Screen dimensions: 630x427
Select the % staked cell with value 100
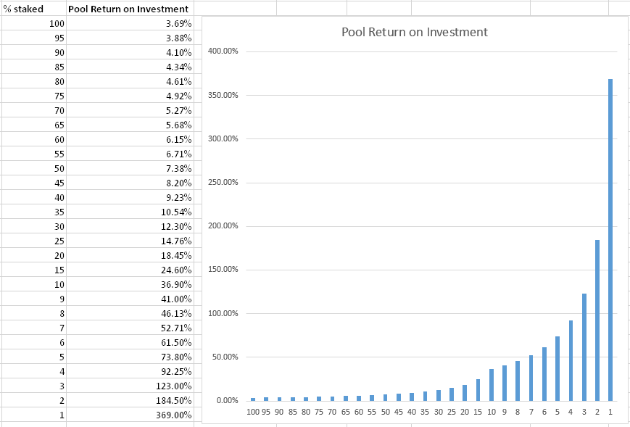(x=33, y=23)
